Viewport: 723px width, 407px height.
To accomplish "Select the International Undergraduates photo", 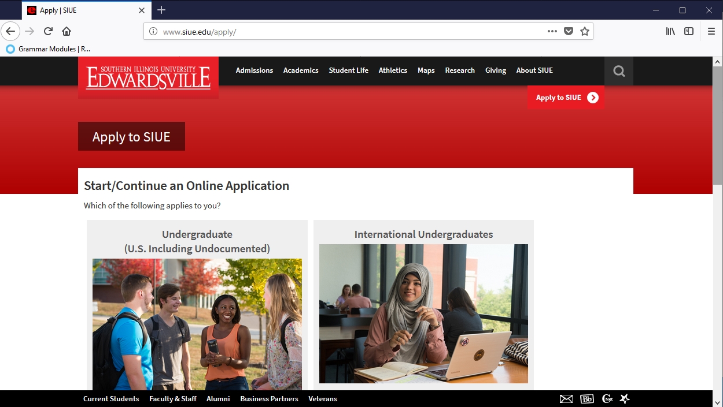I will 423,313.
